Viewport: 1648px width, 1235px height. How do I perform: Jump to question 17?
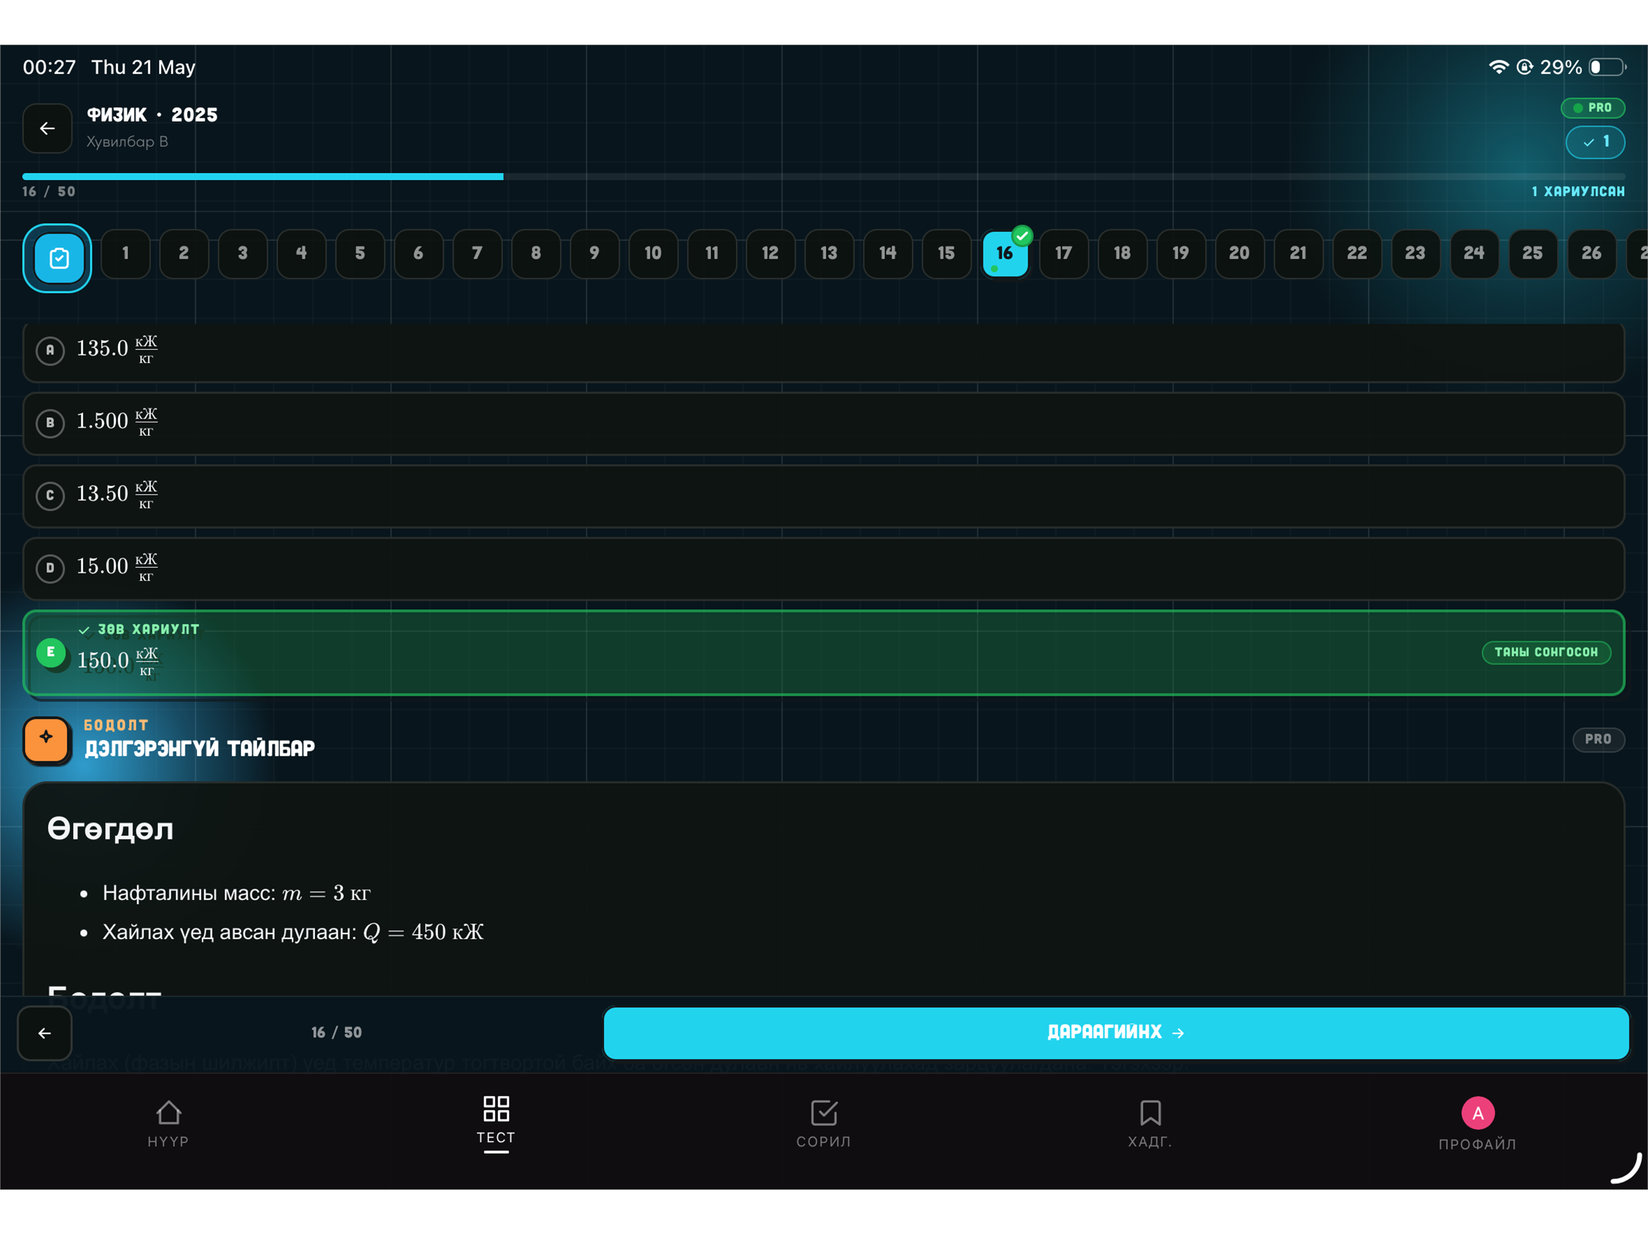1063,254
